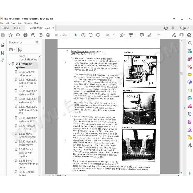Collapse the 2.3 Hydraulic system bookmark

(x=9, y=64)
